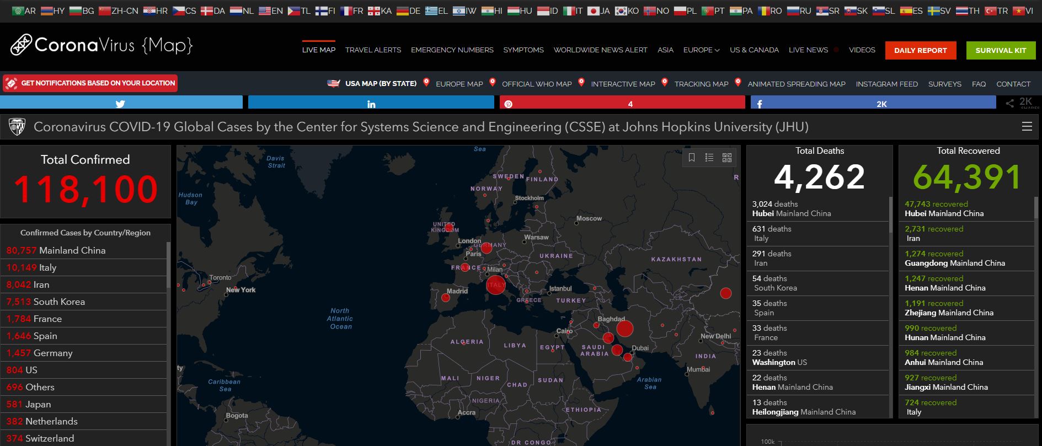
Task: Choose the JA Japanese language flag
Action: 593,10
